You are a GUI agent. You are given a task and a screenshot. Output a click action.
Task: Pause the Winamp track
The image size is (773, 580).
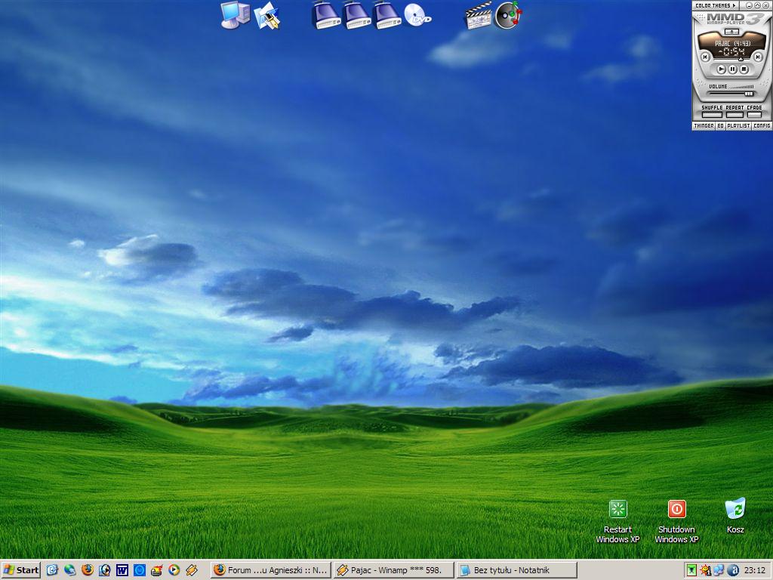[x=732, y=69]
